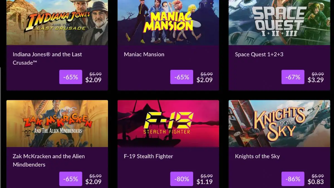334x188 pixels.
Task: Click the $0.83 price on Knights of the Sky
Action: pyautogui.click(x=316, y=182)
